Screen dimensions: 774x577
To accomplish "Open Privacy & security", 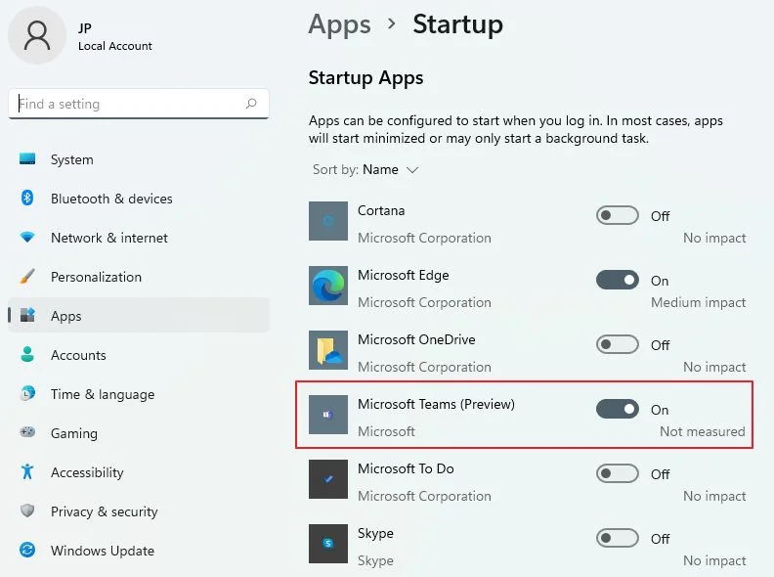I will click(x=139, y=510).
